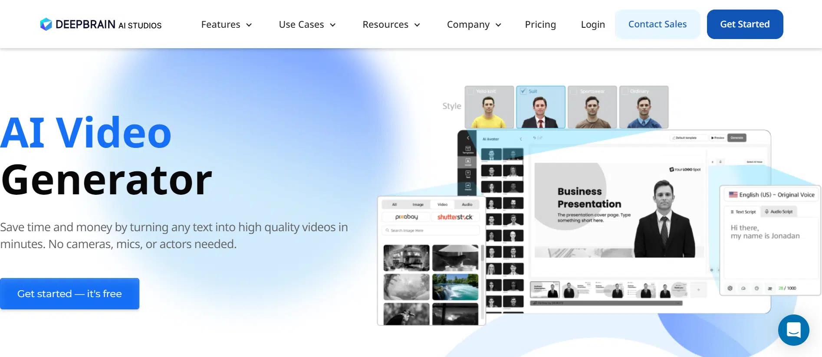Image resolution: width=822 pixels, height=357 pixels.
Task: Collapse the AI Avatar panel chevron
Action: pos(521,139)
